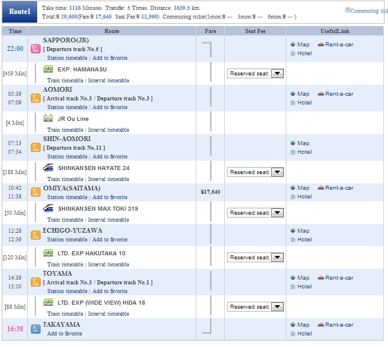Click the blue Arrival icon beside TAKAYAMA

click(x=35, y=329)
